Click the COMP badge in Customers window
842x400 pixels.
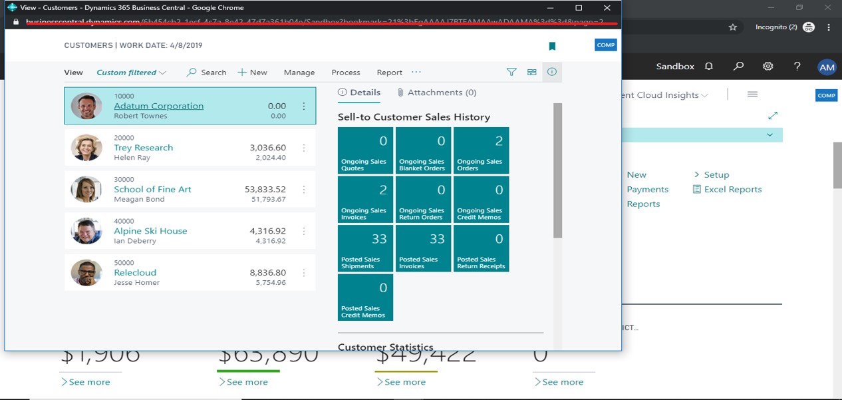tap(606, 45)
